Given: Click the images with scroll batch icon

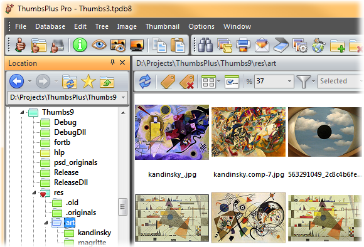Looking at the screenshot, I should click(225, 45).
